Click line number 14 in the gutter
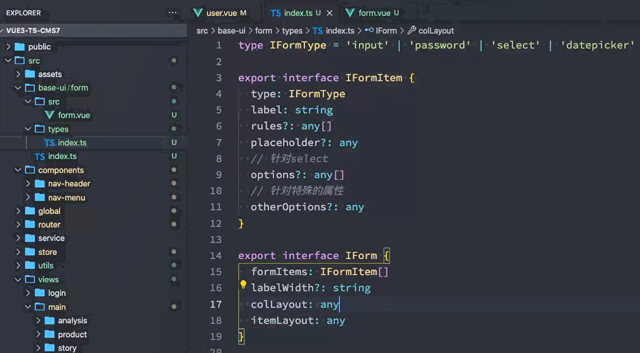 tap(216, 256)
